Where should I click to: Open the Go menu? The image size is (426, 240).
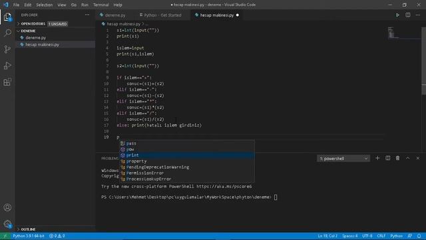click(74, 5)
